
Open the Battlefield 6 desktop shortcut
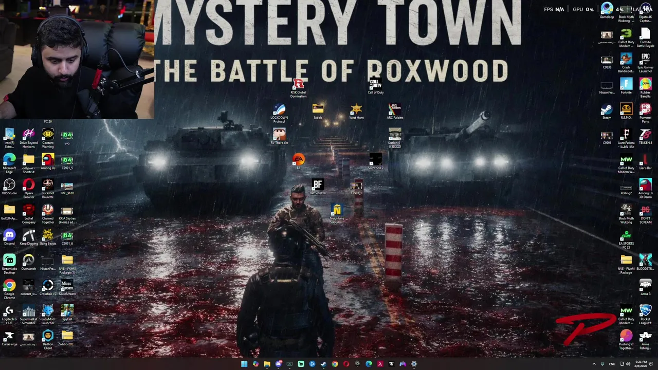318,187
